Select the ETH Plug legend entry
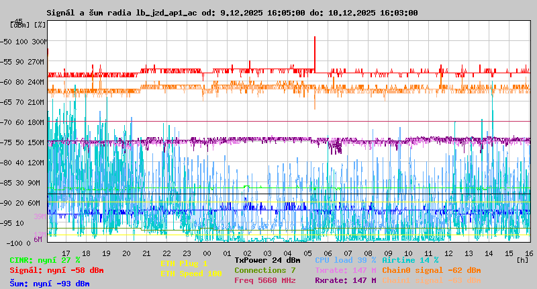The width and height of the screenshot is (537, 289). click(x=184, y=263)
